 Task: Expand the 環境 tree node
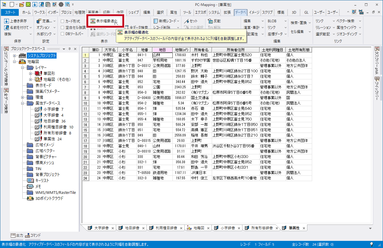tap(23, 97)
